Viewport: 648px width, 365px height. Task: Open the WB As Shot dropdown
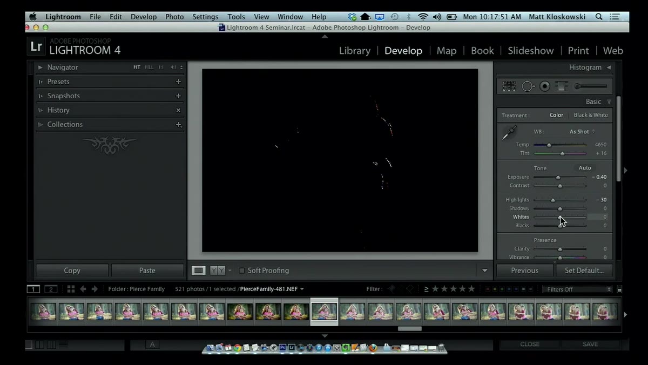tap(582, 132)
